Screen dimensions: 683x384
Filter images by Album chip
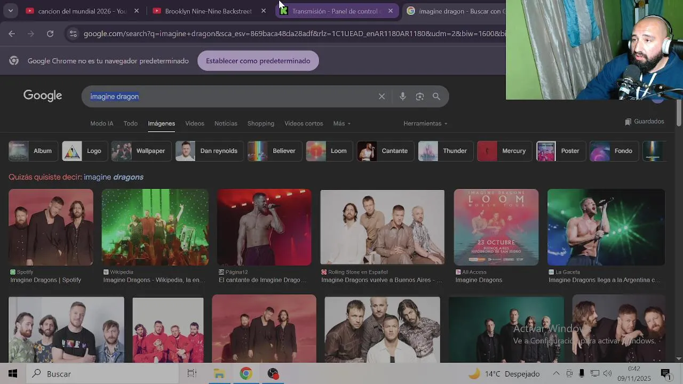(33, 151)
